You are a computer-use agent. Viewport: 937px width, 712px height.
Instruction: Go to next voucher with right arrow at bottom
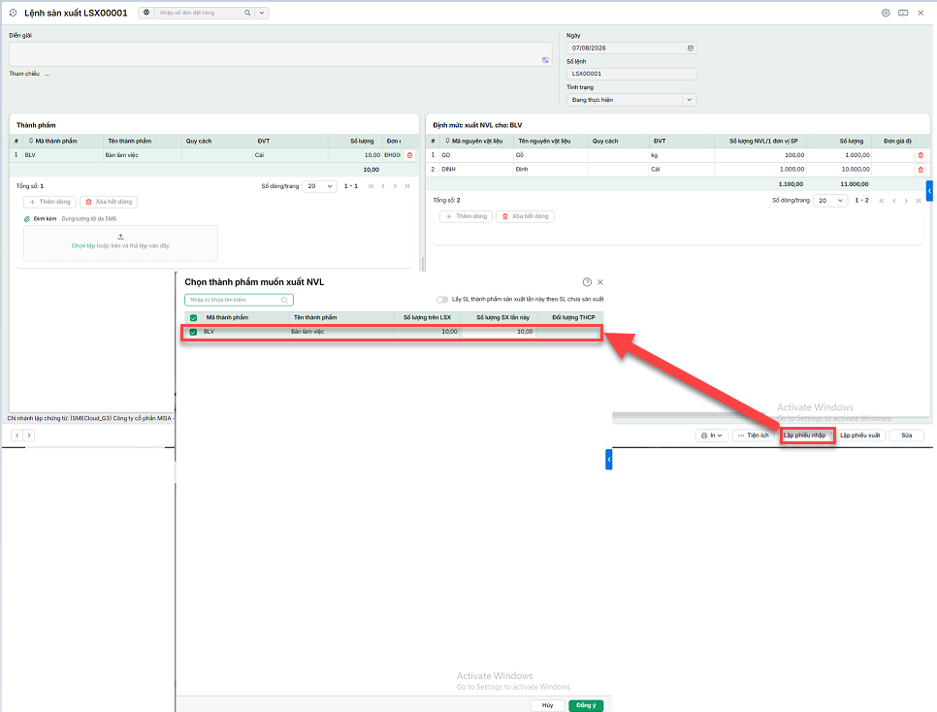[29, 436]
